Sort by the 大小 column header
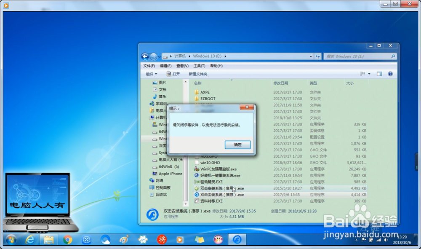The height and width of the screenshot is (249, 421). [x=350, y=83]
